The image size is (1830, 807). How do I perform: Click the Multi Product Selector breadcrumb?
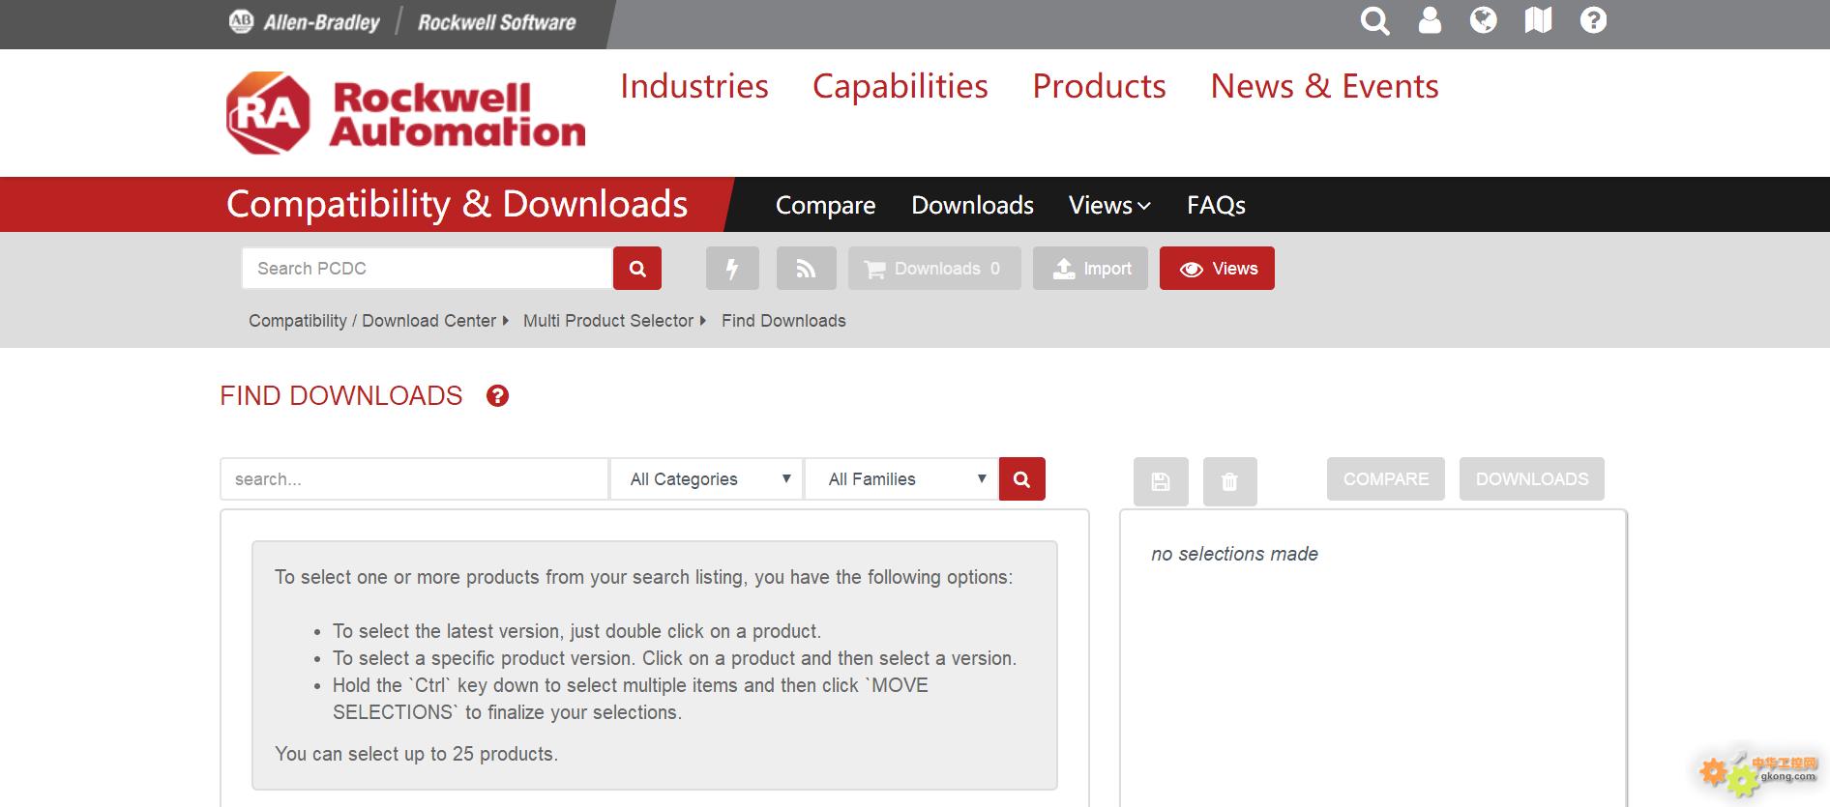(x=608, y=321)
